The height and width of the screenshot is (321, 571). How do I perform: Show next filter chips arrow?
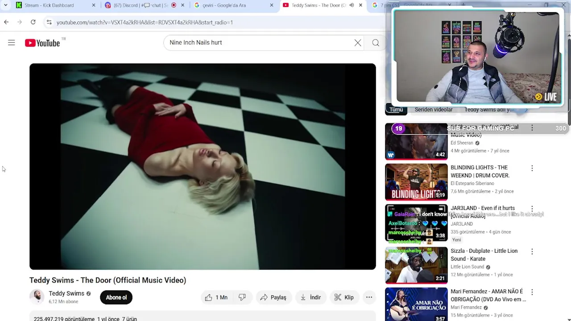[526, 110]
